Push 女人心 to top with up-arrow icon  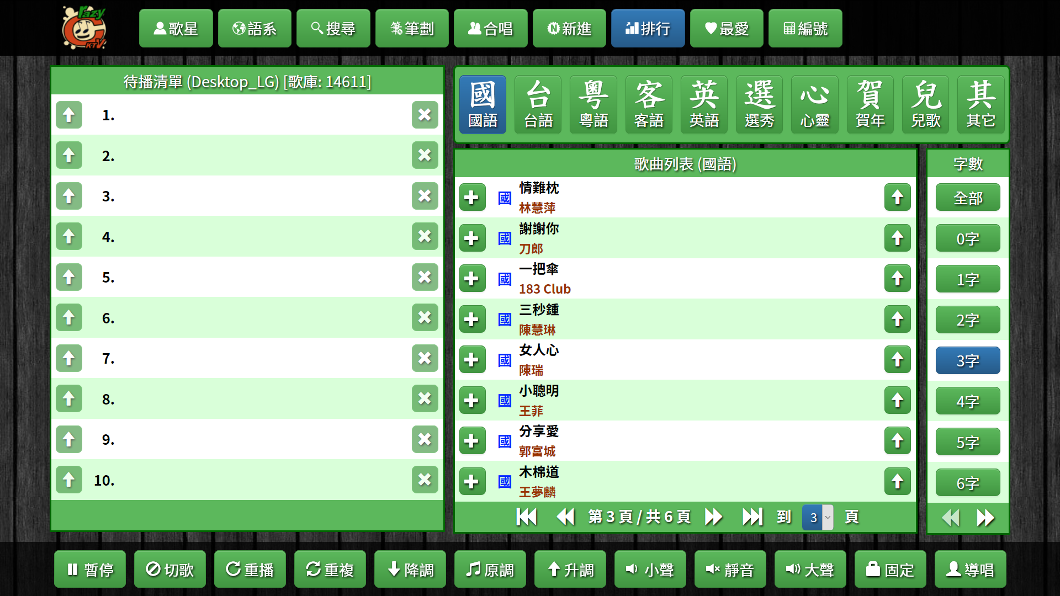[x=897, y=360]
